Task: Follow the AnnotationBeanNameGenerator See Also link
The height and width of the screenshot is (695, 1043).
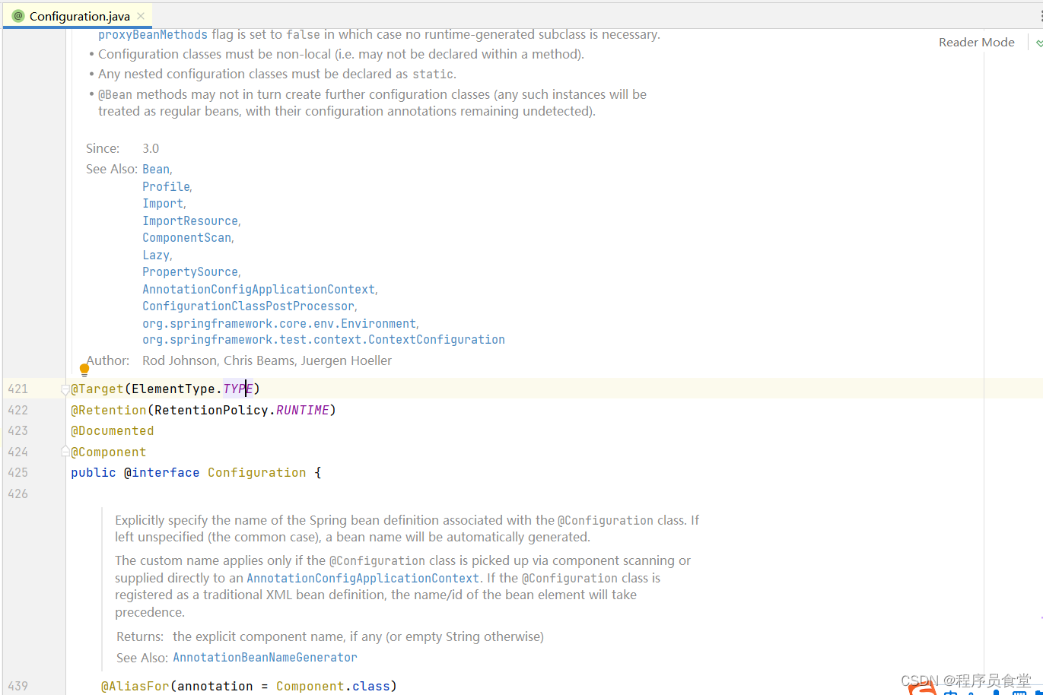Action: [265, 657]
